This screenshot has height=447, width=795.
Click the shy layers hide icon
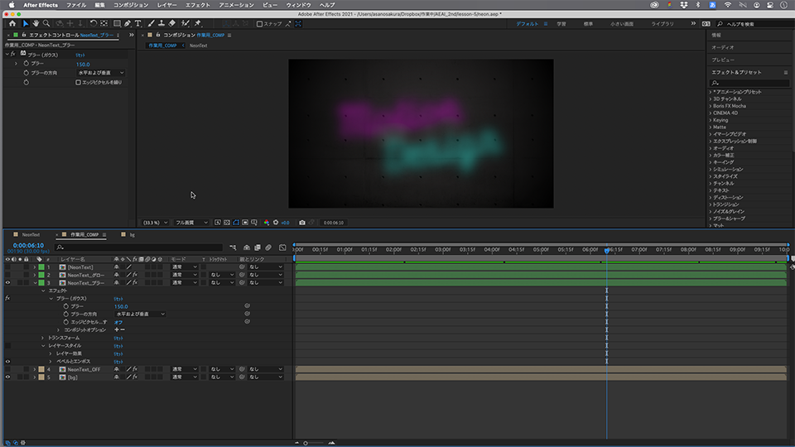point(247,248)
